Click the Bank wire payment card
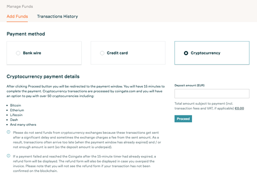 [44, 53]
